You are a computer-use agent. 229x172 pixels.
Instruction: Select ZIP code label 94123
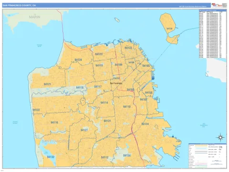pos(99,54)
